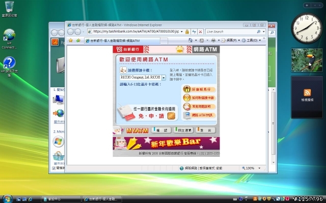Click the taishinbank URL in the address bar

coord(136,31)
